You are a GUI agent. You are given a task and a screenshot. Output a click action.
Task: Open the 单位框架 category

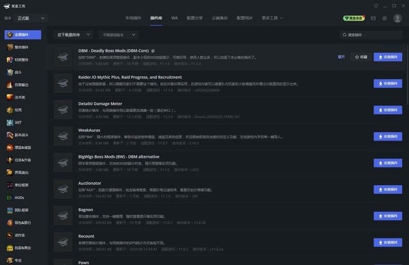[22, 185]
